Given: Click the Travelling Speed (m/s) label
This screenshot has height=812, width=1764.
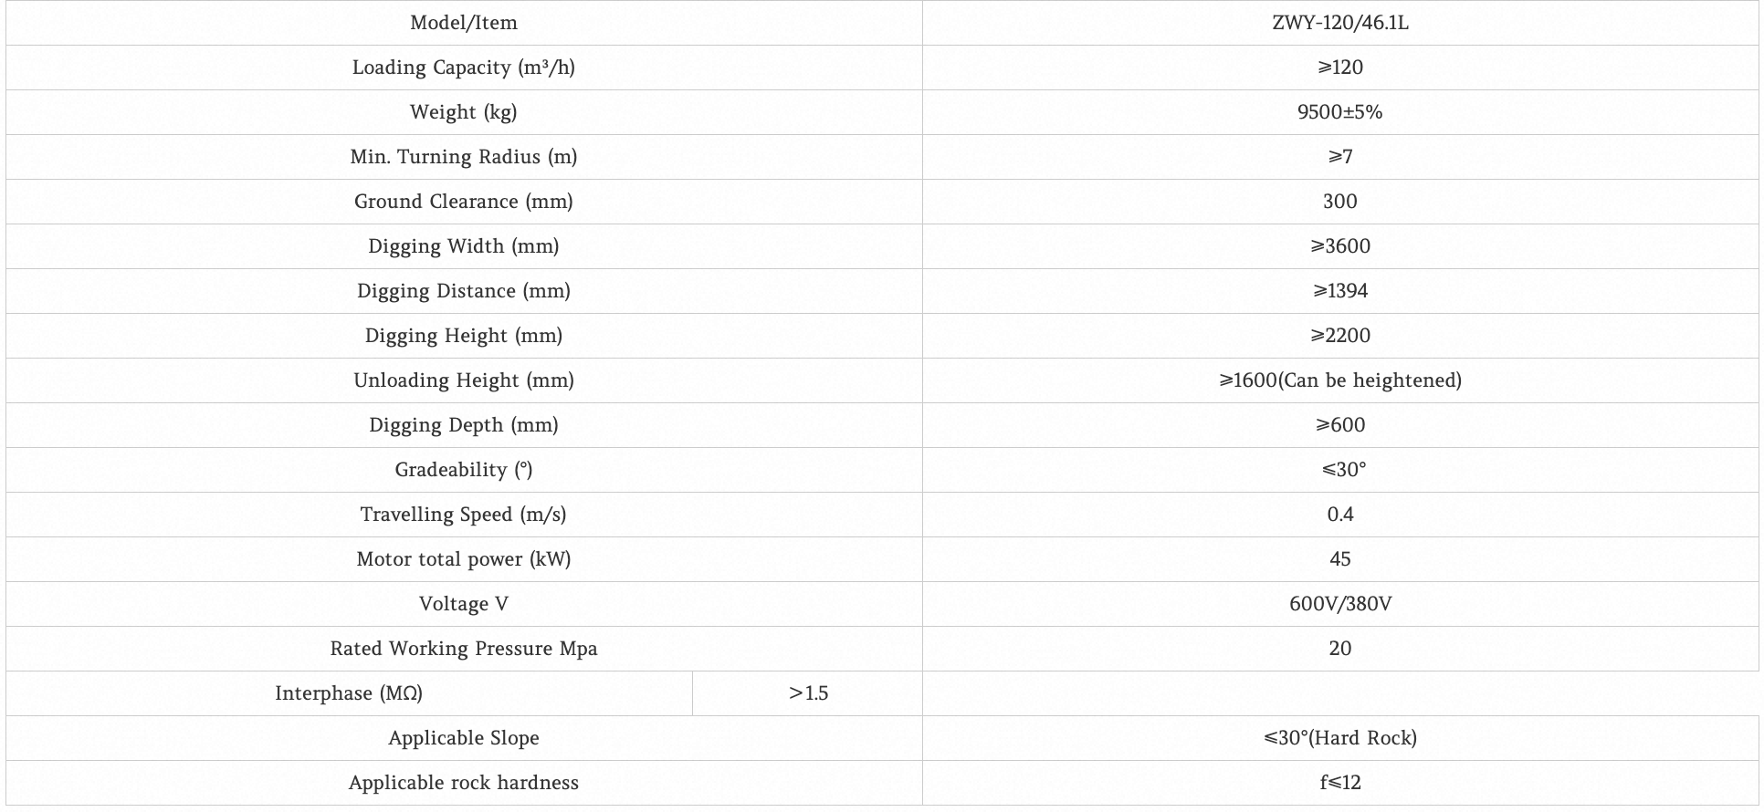Looking at the screenshot, I should tap(463, 515).
